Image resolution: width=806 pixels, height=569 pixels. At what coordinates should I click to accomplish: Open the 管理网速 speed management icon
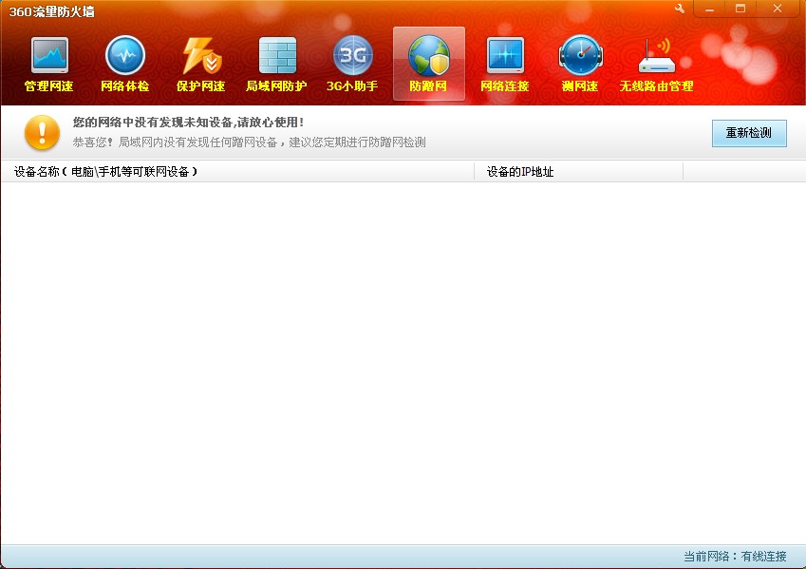coord(49,65)
